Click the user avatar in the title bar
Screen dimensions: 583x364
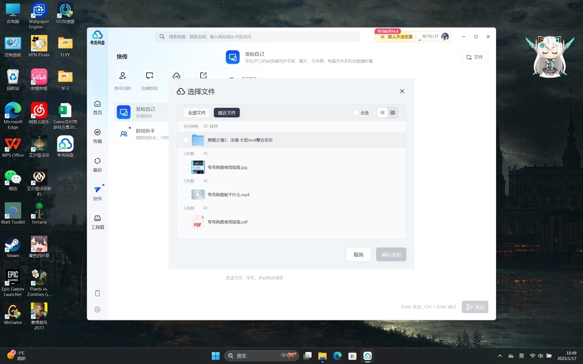point(445,36)
